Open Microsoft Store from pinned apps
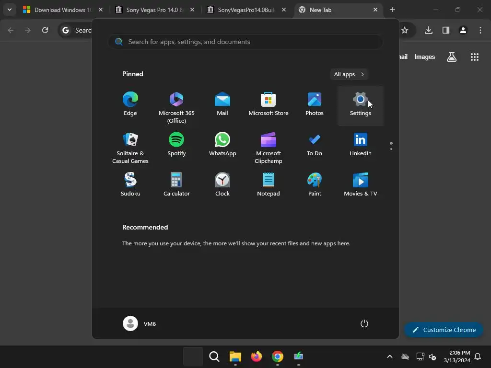The height and width of the screenshot is (368, 491). click(x=269, y=105)
